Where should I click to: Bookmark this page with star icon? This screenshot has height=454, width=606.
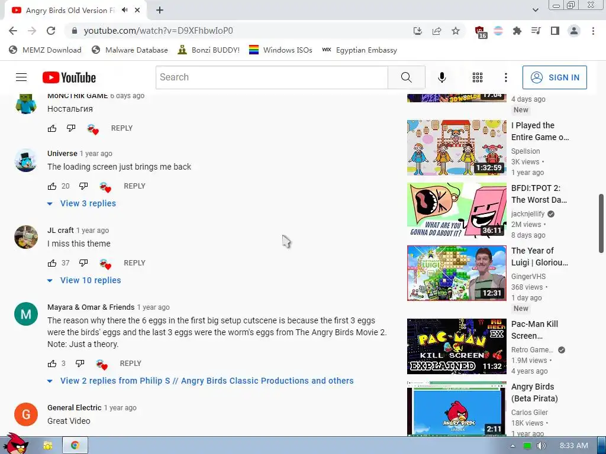point(456,31)
